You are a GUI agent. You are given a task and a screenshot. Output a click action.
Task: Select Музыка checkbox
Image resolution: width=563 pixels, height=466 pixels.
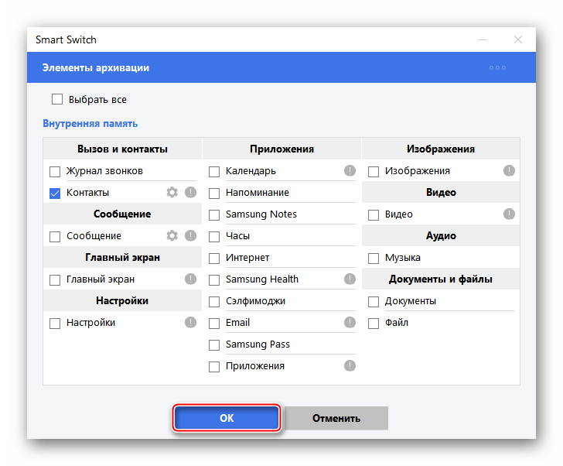click(x=374, y=259)
